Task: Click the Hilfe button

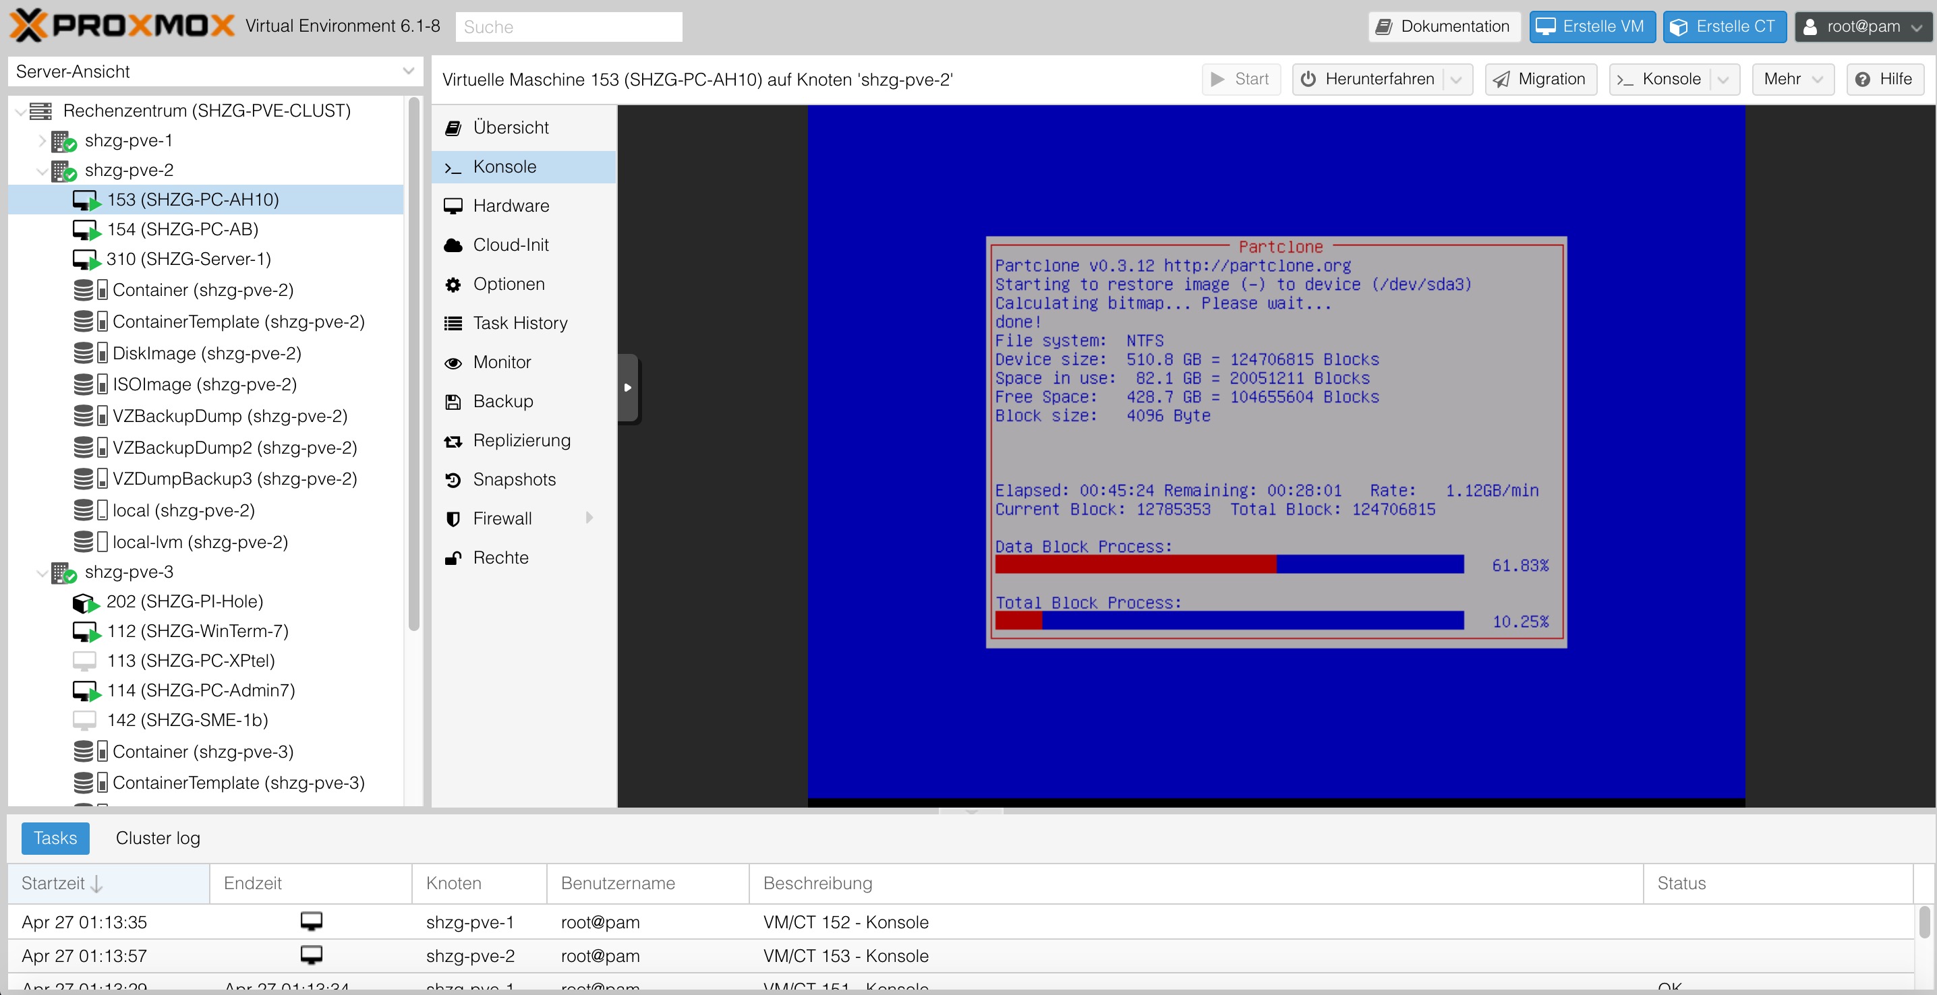Action: click(x=1885, y=79)
